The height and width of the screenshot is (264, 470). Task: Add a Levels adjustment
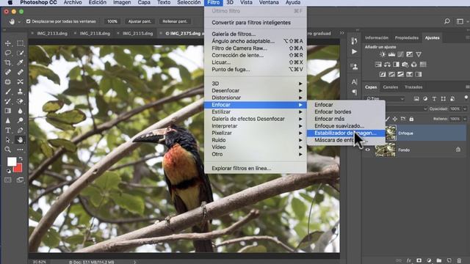[391, 54]
